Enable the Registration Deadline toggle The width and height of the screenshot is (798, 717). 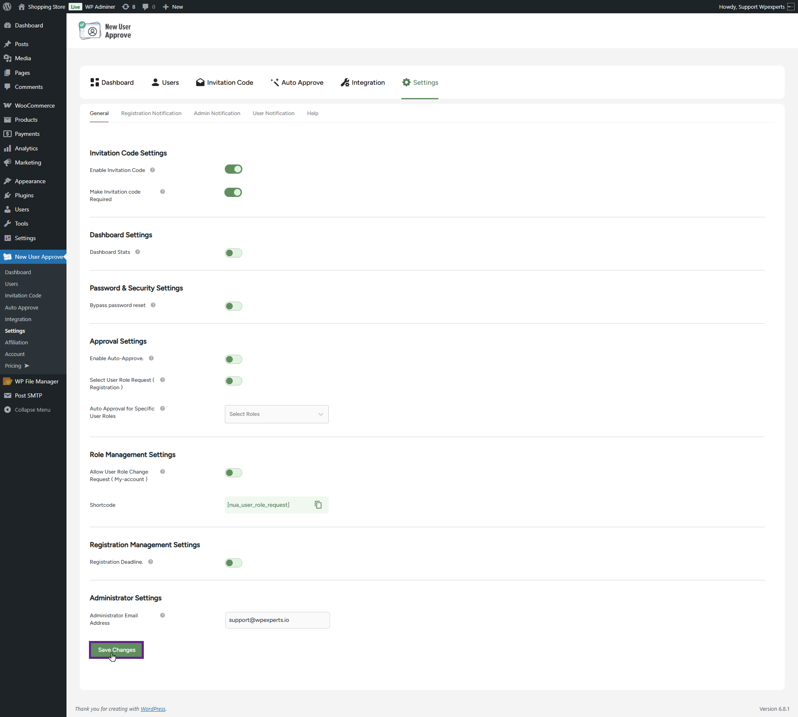click(233, 563)
